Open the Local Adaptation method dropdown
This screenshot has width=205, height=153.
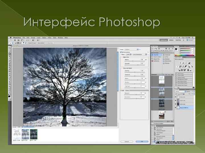140,54
